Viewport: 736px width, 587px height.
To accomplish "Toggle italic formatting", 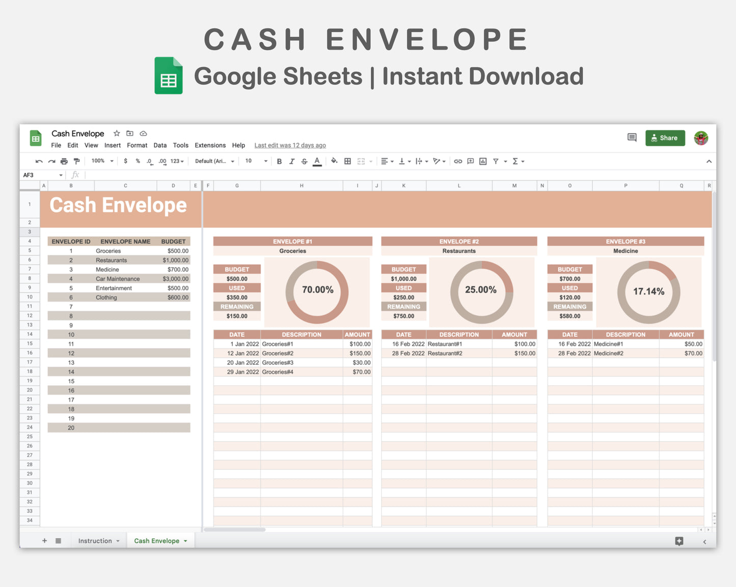I will tap(292, 161).
